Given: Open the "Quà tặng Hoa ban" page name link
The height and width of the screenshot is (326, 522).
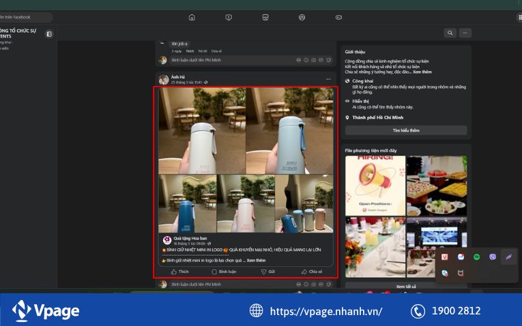Looking at the screenshot, I should 190,238.
